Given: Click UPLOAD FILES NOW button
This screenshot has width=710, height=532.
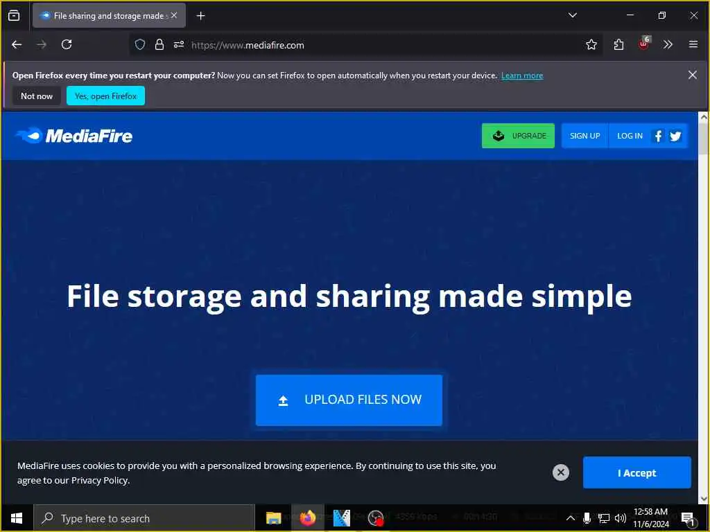Looking at the screenshot, I should pyautogui.click(x=349, y=400).
